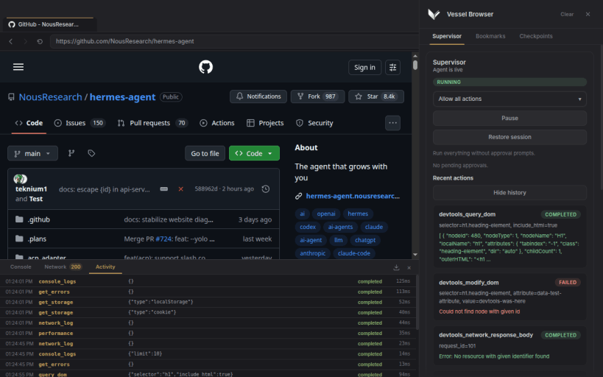Screen dimensions: 603x377
Task: Click the Sign in button
Action: click(x=364, y=67)
